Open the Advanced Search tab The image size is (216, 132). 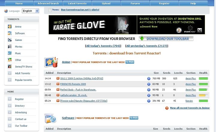(x=48, y=3)
